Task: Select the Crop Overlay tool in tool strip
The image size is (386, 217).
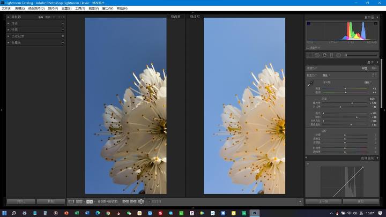Action: pyautogui.click(x=309, y=55)
